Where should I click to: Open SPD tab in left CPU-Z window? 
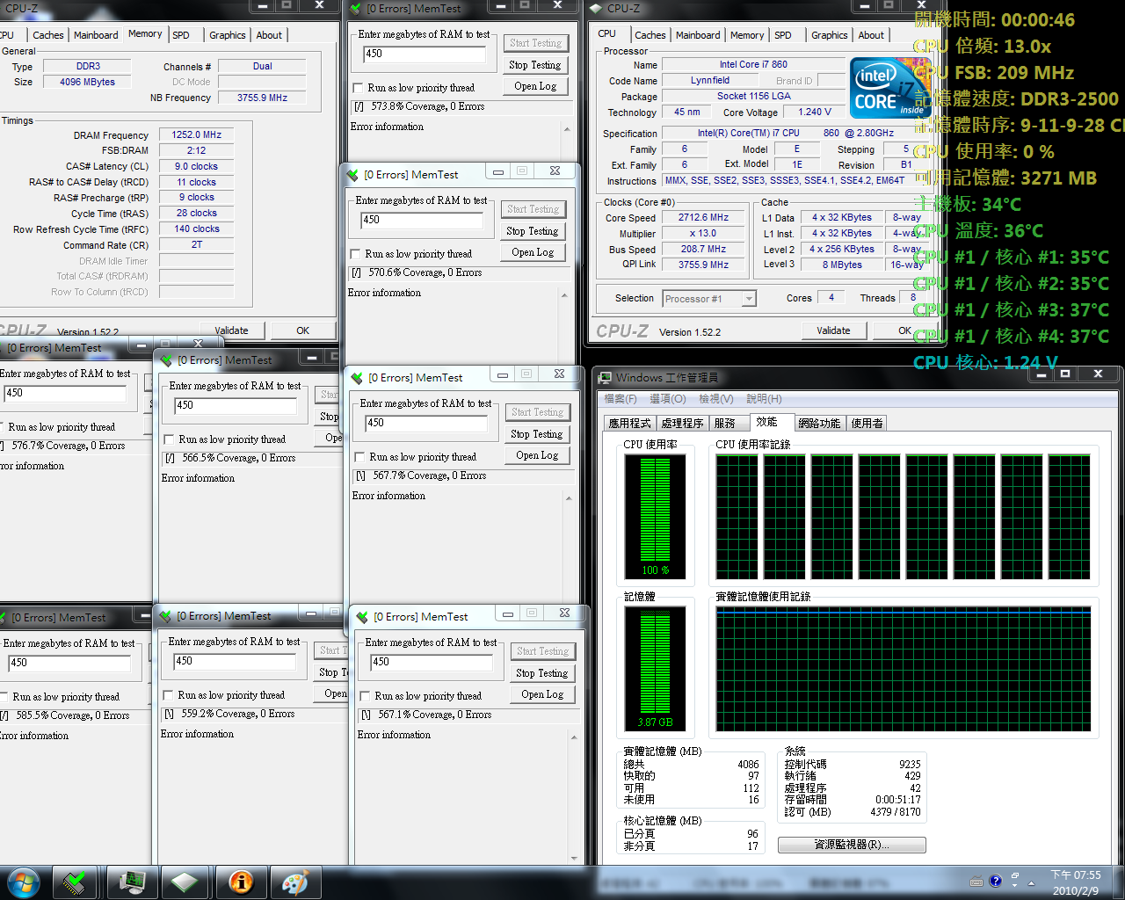pyautogui.click(x=181, y=35)
